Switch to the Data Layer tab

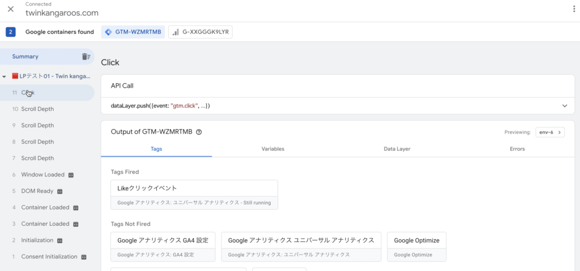click(x=397, y=149)
